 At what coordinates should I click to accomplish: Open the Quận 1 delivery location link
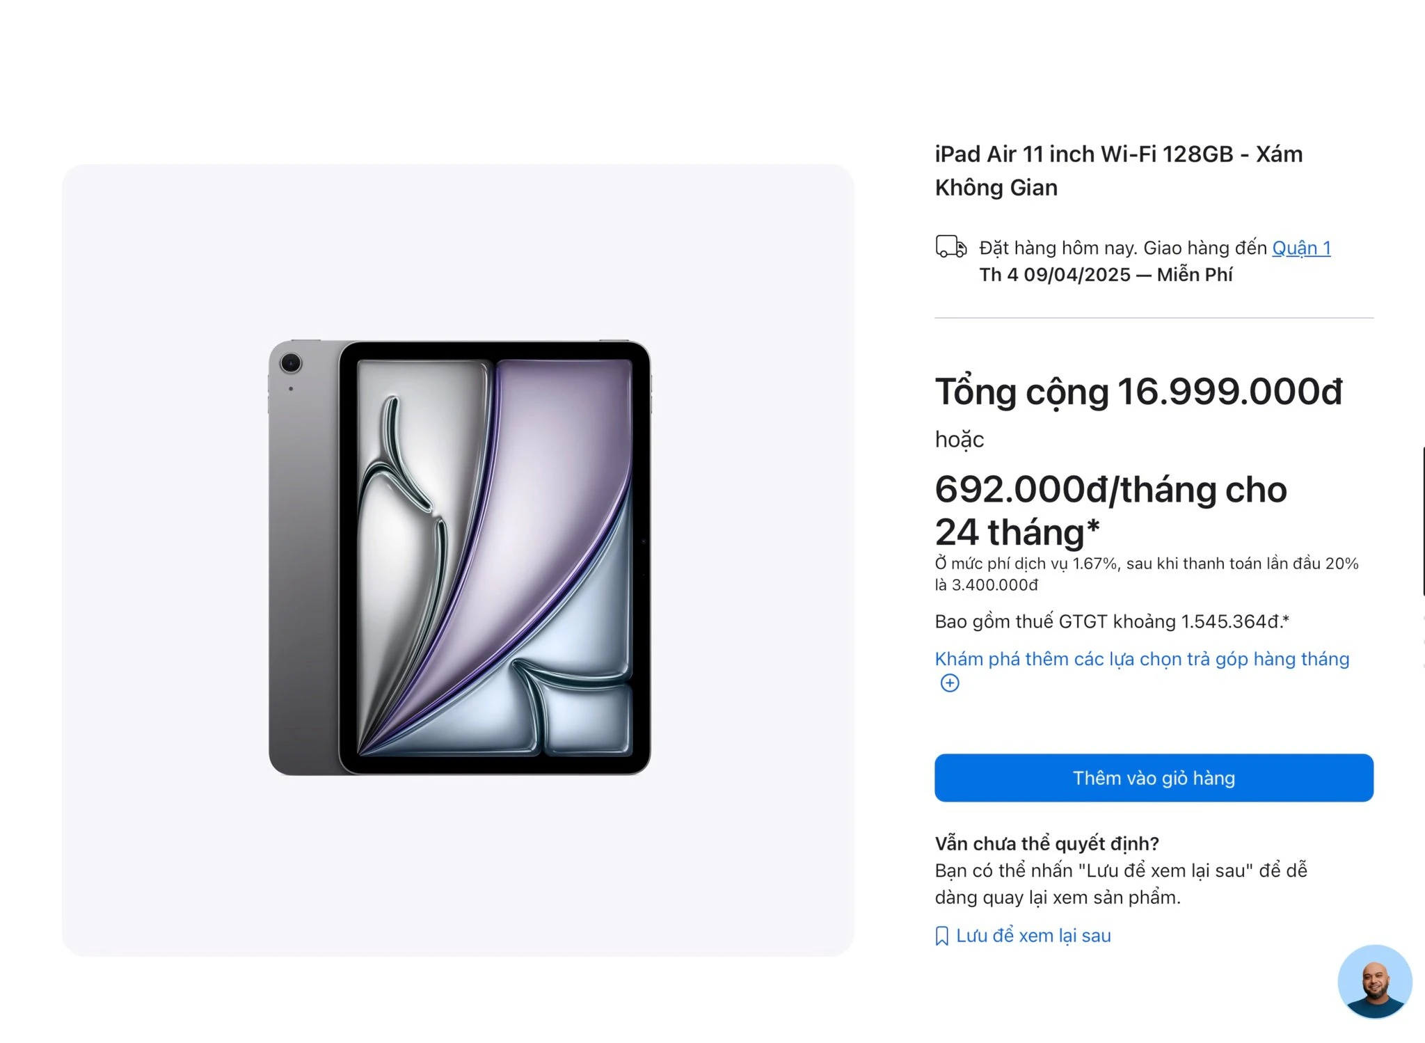coord(1301,248)
